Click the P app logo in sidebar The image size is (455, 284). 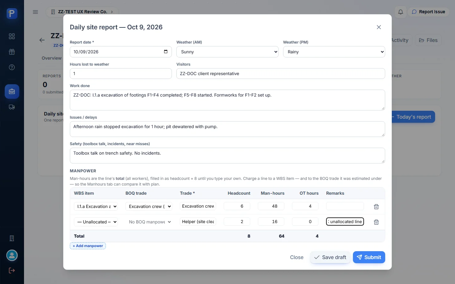(x=12, y=14)
